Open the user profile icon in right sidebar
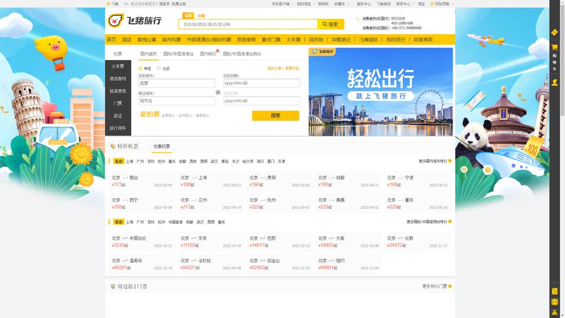 (x=554, y=82)
